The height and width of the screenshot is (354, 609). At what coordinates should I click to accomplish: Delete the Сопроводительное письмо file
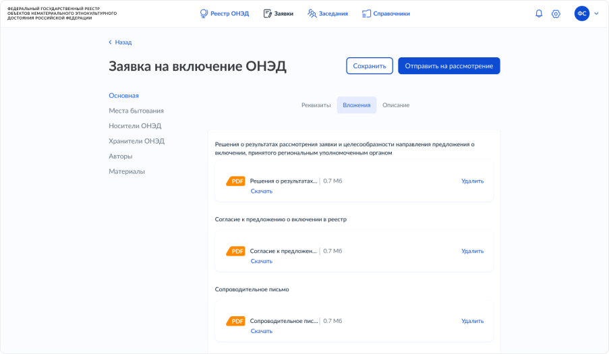pos(472,320)
